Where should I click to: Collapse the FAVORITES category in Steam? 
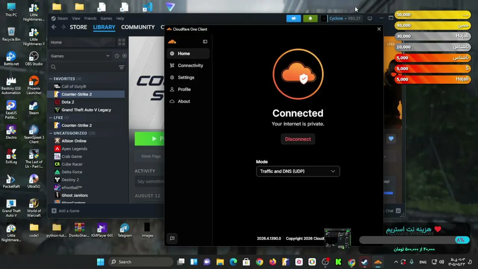(51, 79)
